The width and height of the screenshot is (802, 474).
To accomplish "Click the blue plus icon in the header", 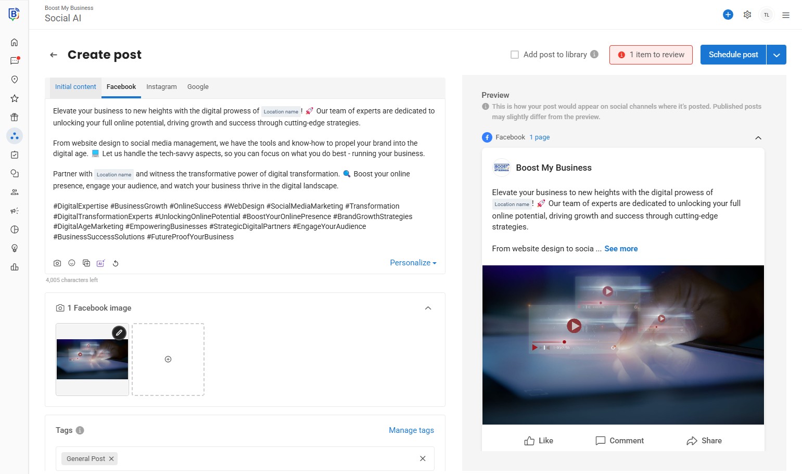I will tap(728, 15).
